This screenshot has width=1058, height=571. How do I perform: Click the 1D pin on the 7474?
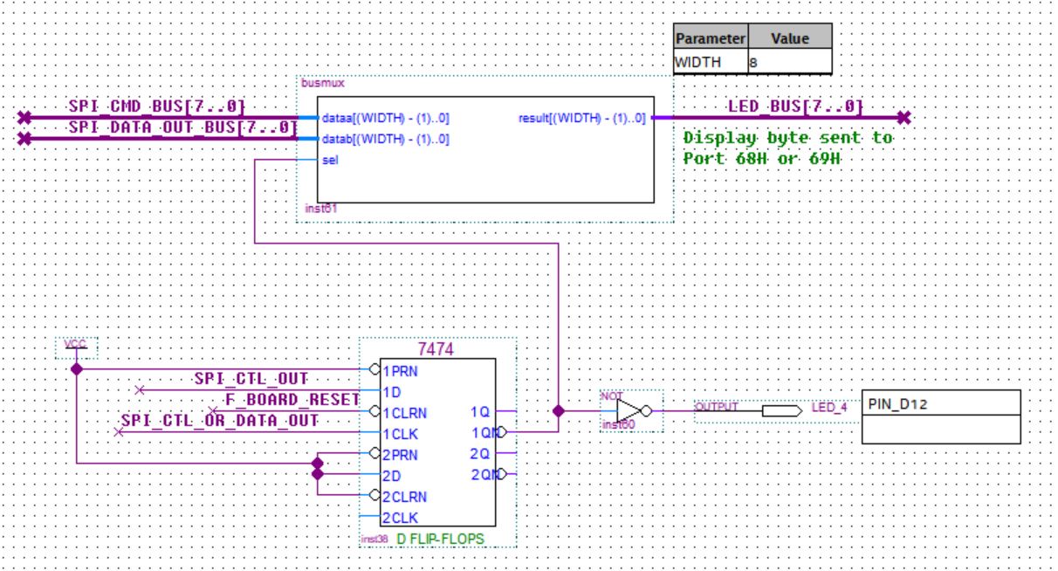[390, 390]
